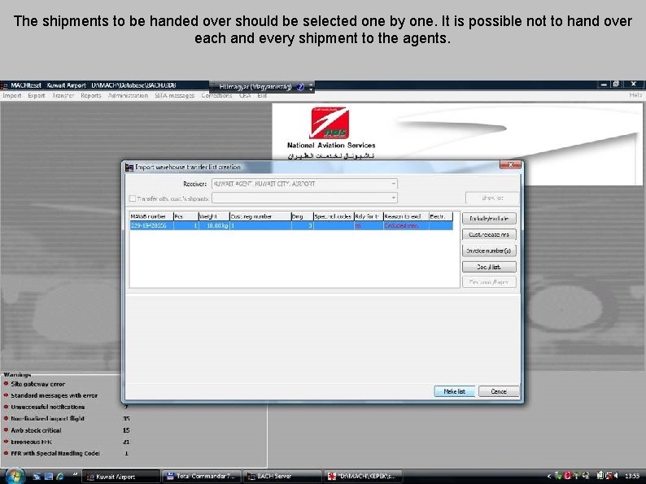This screenshot has height=484, width=646.
Task: Click the Internet Explorer quick launch icon
Action: click(x=60, y=477)
